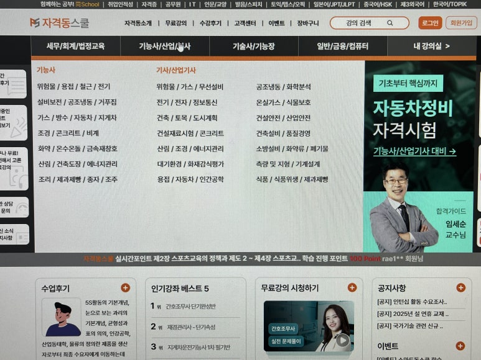Viewport: 481px width, 360px height.
Task: Open 무료강의 top menu item
Action: [x=175, y=23]
